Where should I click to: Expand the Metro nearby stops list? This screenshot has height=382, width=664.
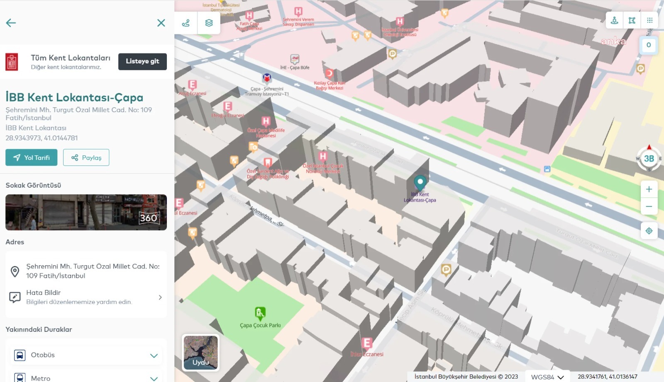tap(86, 378)
